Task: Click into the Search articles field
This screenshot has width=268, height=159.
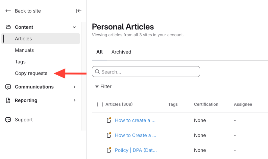Action: coord(149,72)
